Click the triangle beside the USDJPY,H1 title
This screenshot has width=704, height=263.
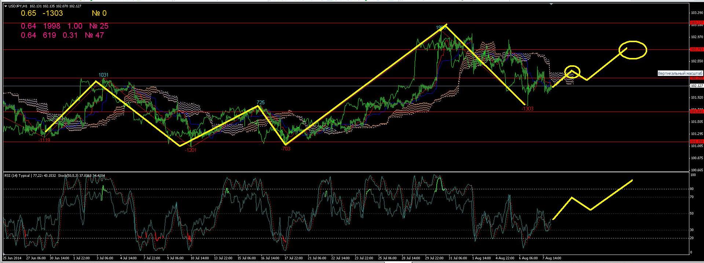6,6
